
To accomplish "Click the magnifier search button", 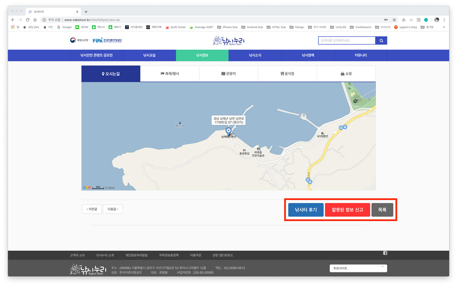I will click(x=381, y=41).
